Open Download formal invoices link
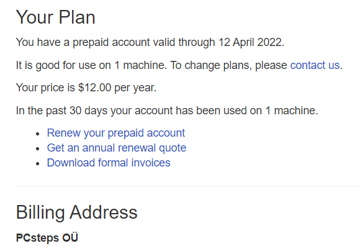This screenshot has width=360, height=246. [x=109, y=163]
